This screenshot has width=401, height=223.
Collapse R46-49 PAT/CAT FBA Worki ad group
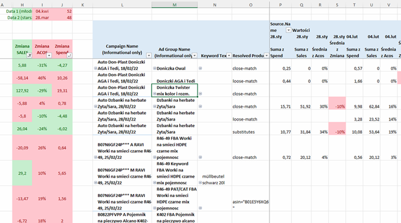click(155, 208)
